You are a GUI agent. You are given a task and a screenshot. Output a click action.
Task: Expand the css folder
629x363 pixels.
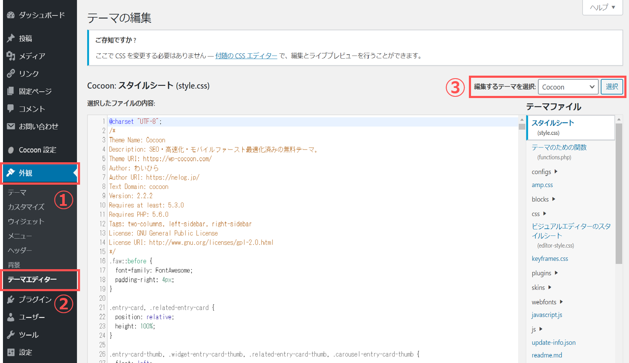(x=539, y=214)
